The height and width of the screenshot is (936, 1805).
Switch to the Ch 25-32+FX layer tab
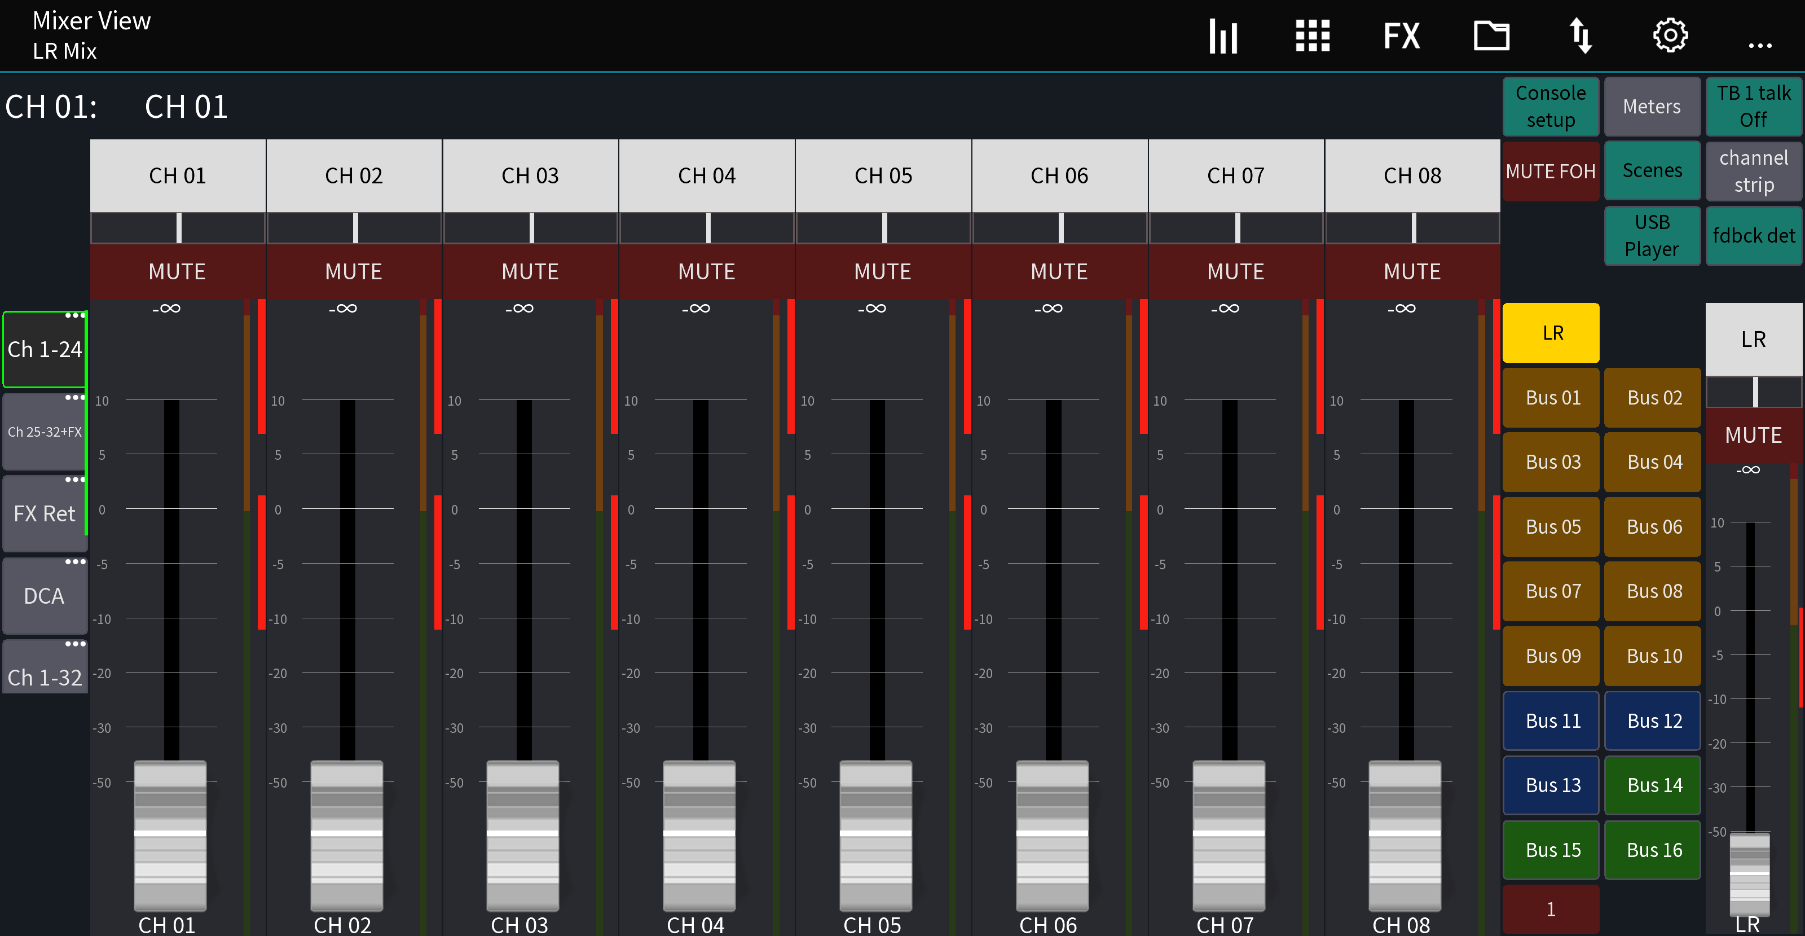click(x=44, y=432)
